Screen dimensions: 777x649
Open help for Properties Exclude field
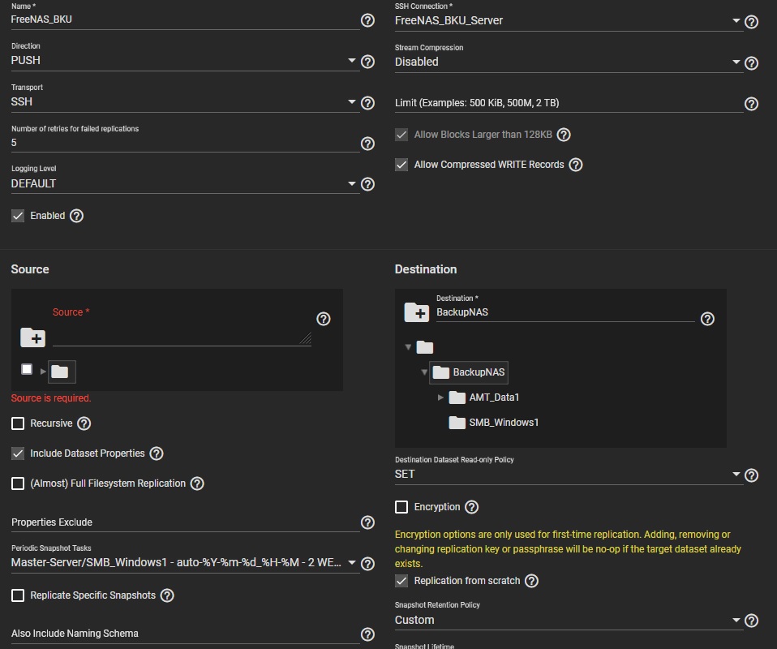367,523
